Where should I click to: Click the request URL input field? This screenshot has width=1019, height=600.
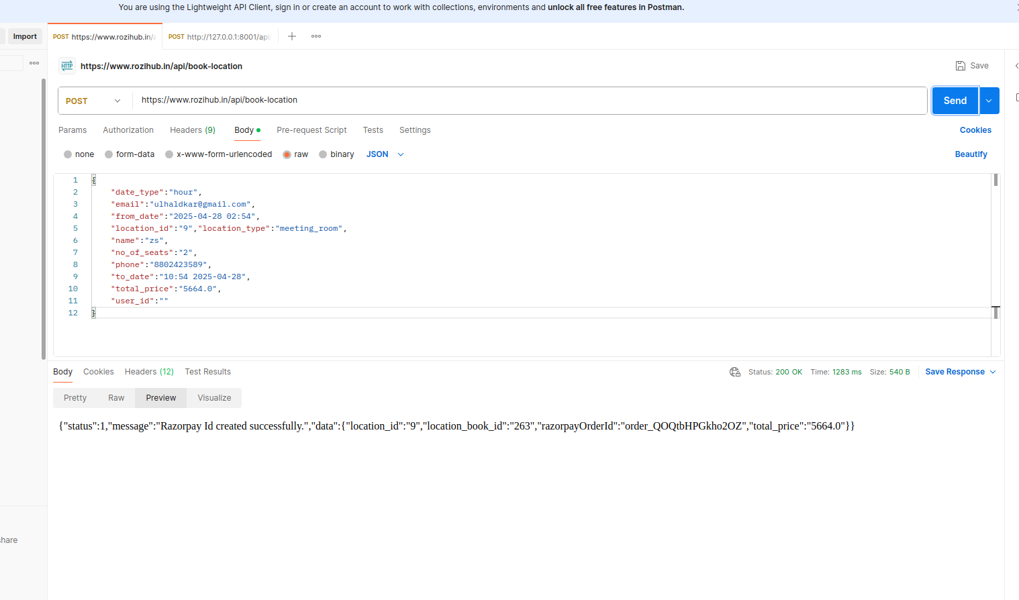[529, 101]
